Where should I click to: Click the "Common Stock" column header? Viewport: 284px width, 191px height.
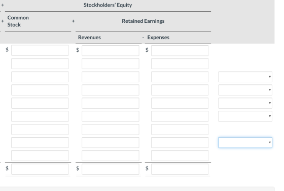[18, 21]
